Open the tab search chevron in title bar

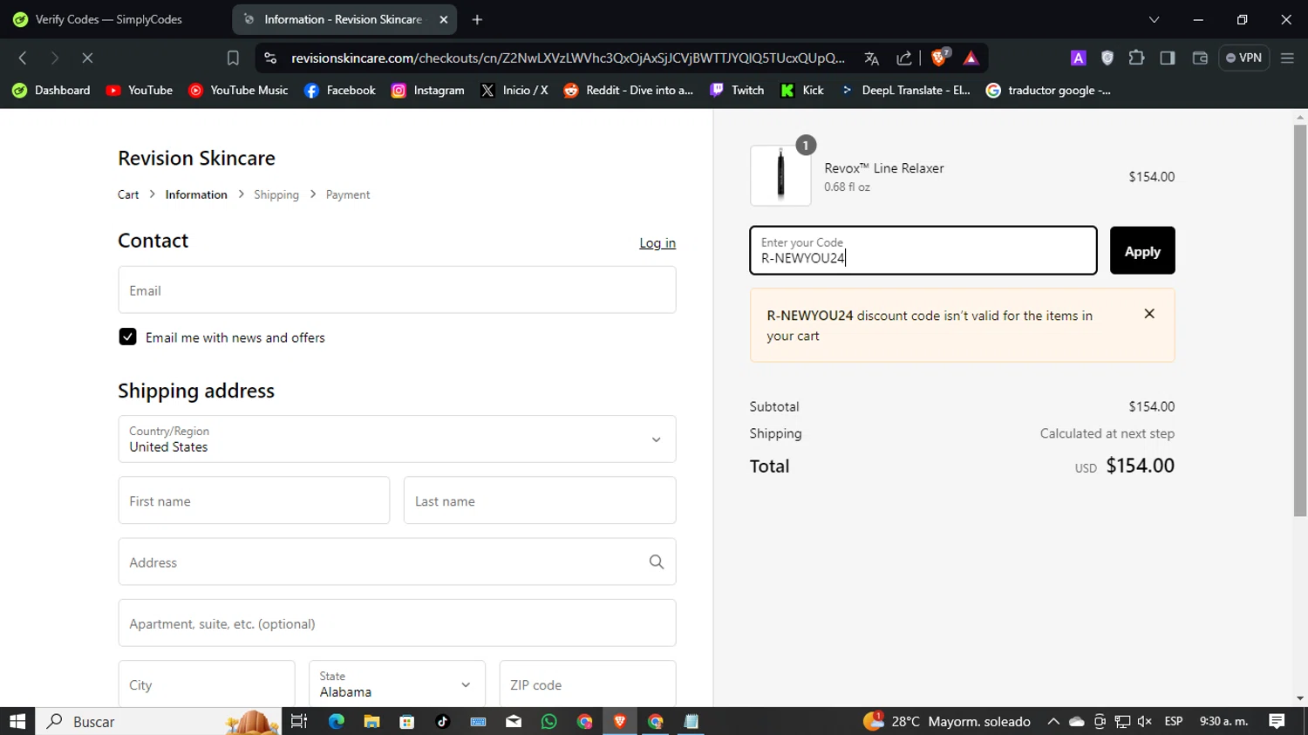pos(1154,19)
